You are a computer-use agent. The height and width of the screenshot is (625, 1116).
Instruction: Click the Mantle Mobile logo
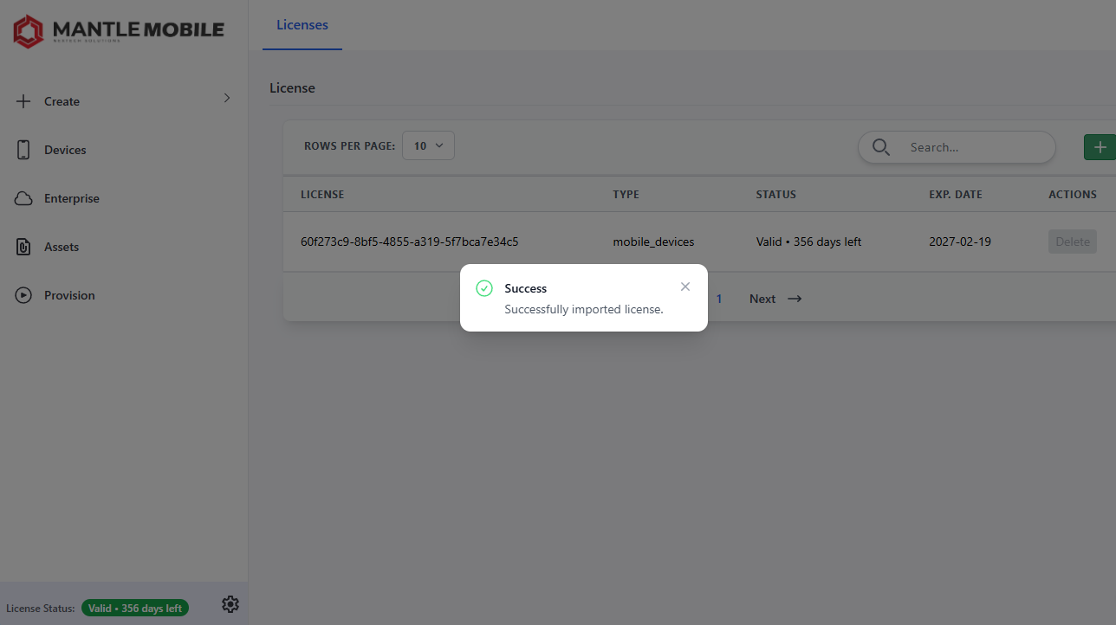coord(119,31)
